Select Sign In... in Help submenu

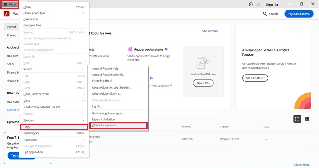point(118,106)
